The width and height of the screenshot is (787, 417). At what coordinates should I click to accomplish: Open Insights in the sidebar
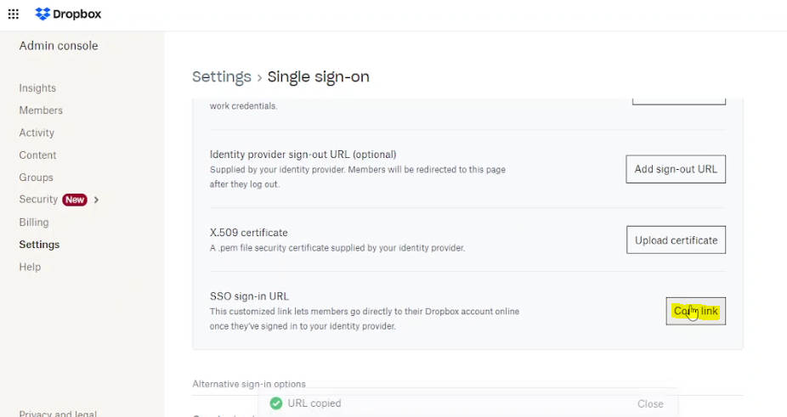tap(37, 88)
